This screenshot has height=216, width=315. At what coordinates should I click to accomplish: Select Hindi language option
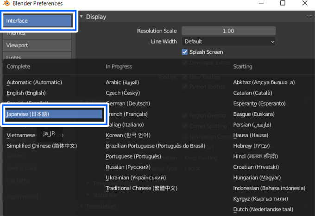[x=256, y=157]
